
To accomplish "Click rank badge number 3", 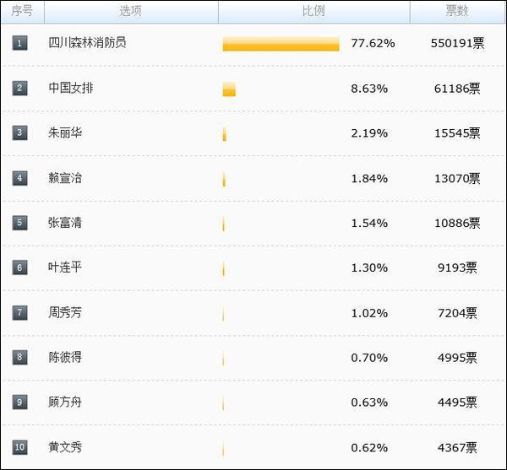I will coord(19,133).
